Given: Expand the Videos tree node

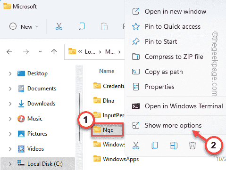Looking at the screenshot, I should coord(10,149).
